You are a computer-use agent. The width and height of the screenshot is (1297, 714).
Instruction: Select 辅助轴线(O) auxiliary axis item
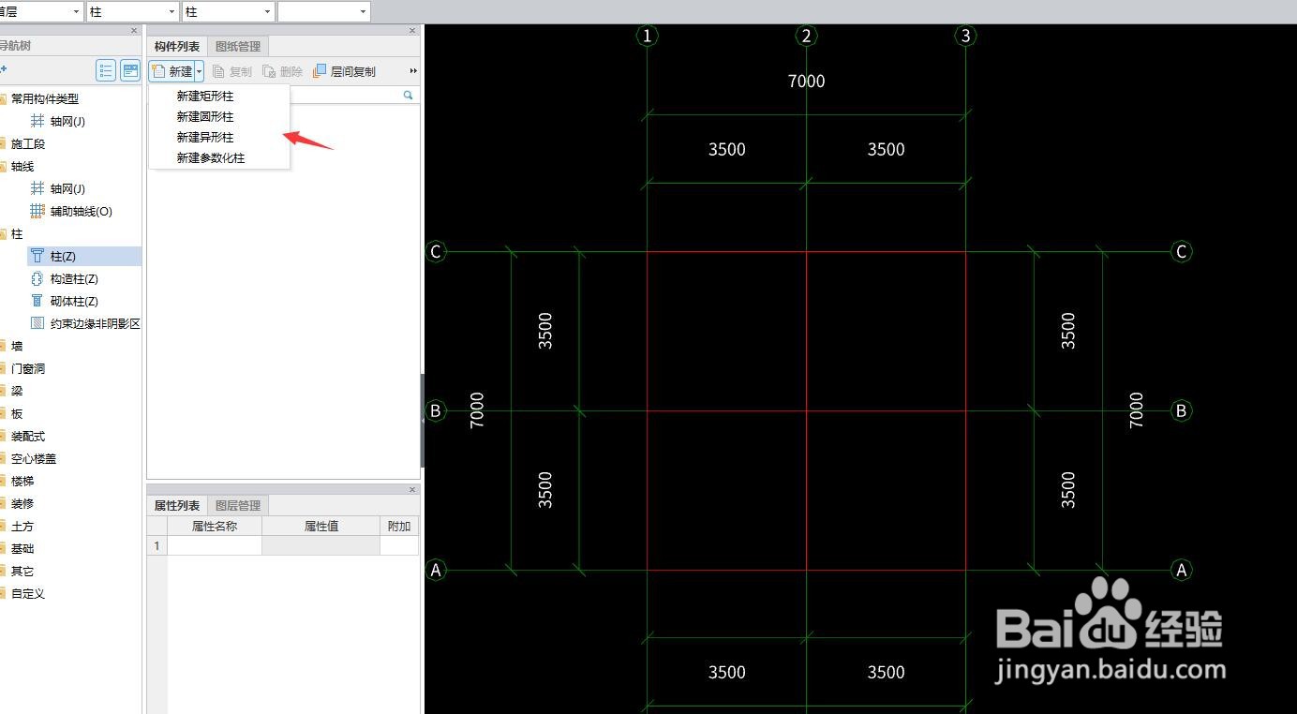pos(71,211)
